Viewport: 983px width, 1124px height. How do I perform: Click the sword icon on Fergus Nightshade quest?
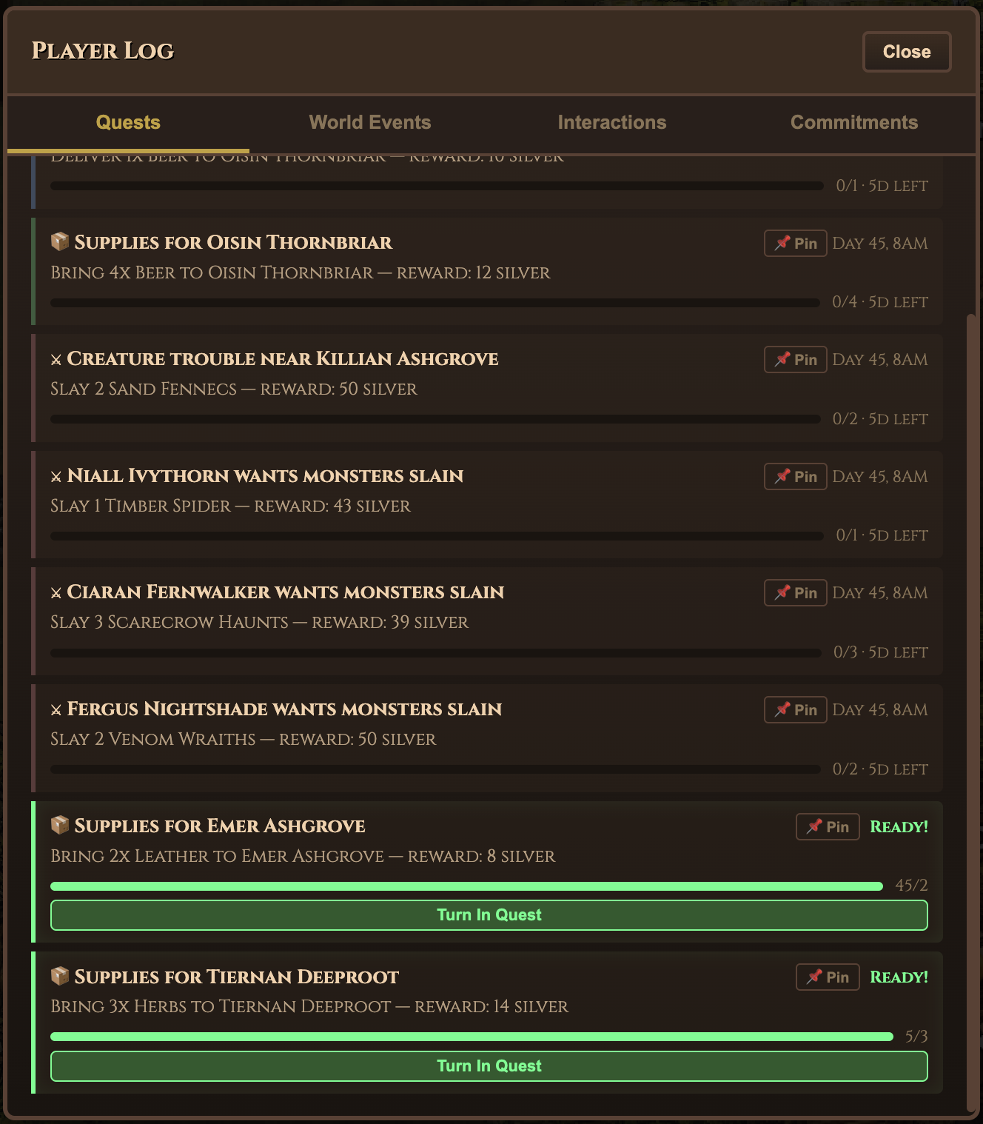click(56, 709)
